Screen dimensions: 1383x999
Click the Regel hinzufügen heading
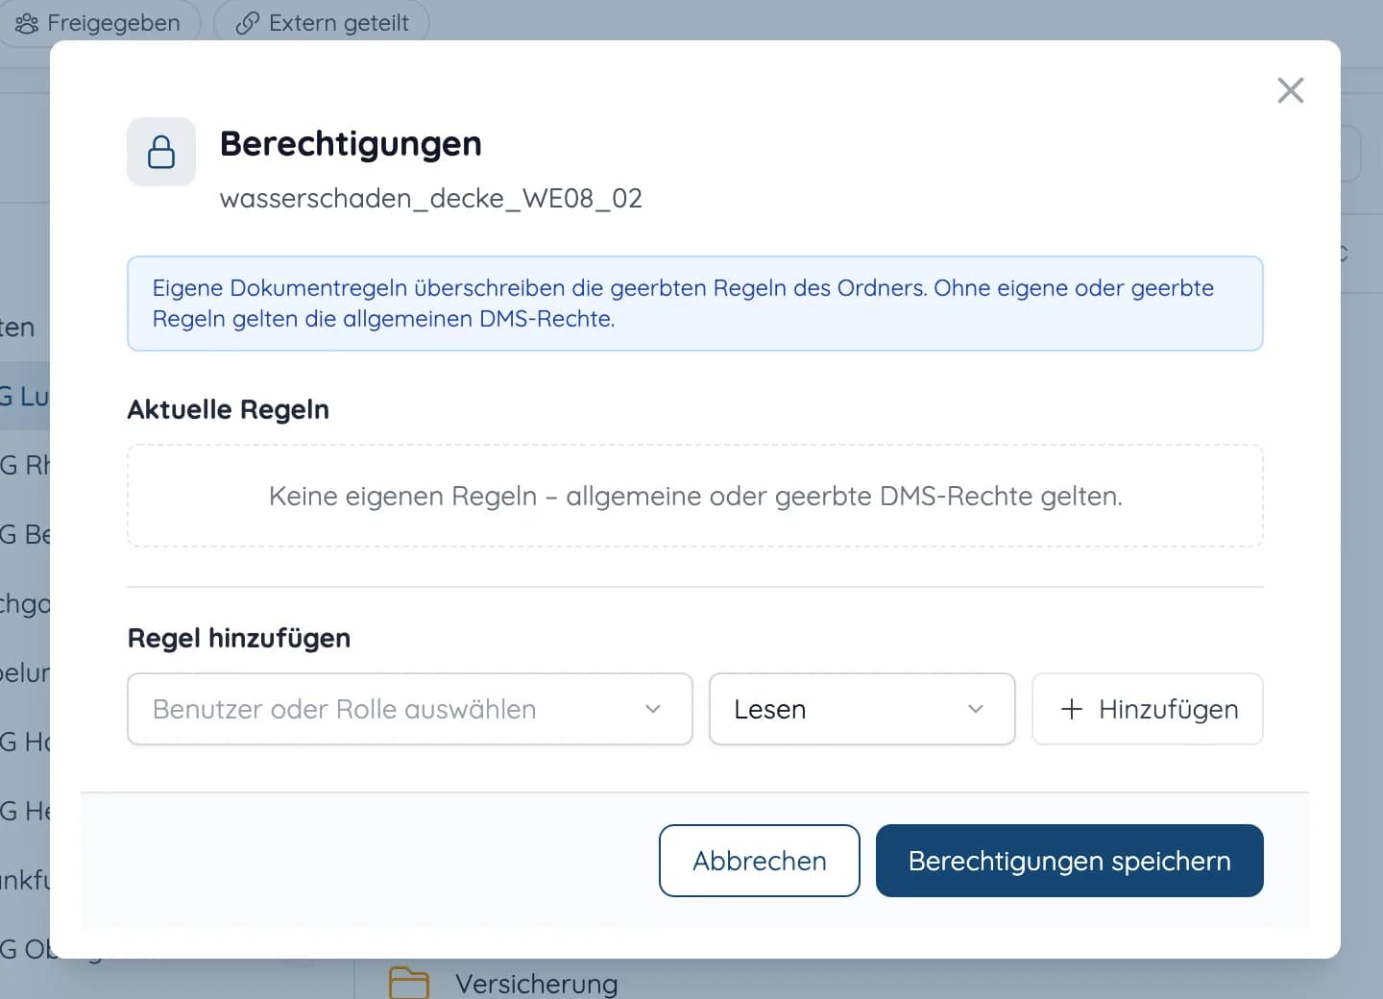pos(239,638)
